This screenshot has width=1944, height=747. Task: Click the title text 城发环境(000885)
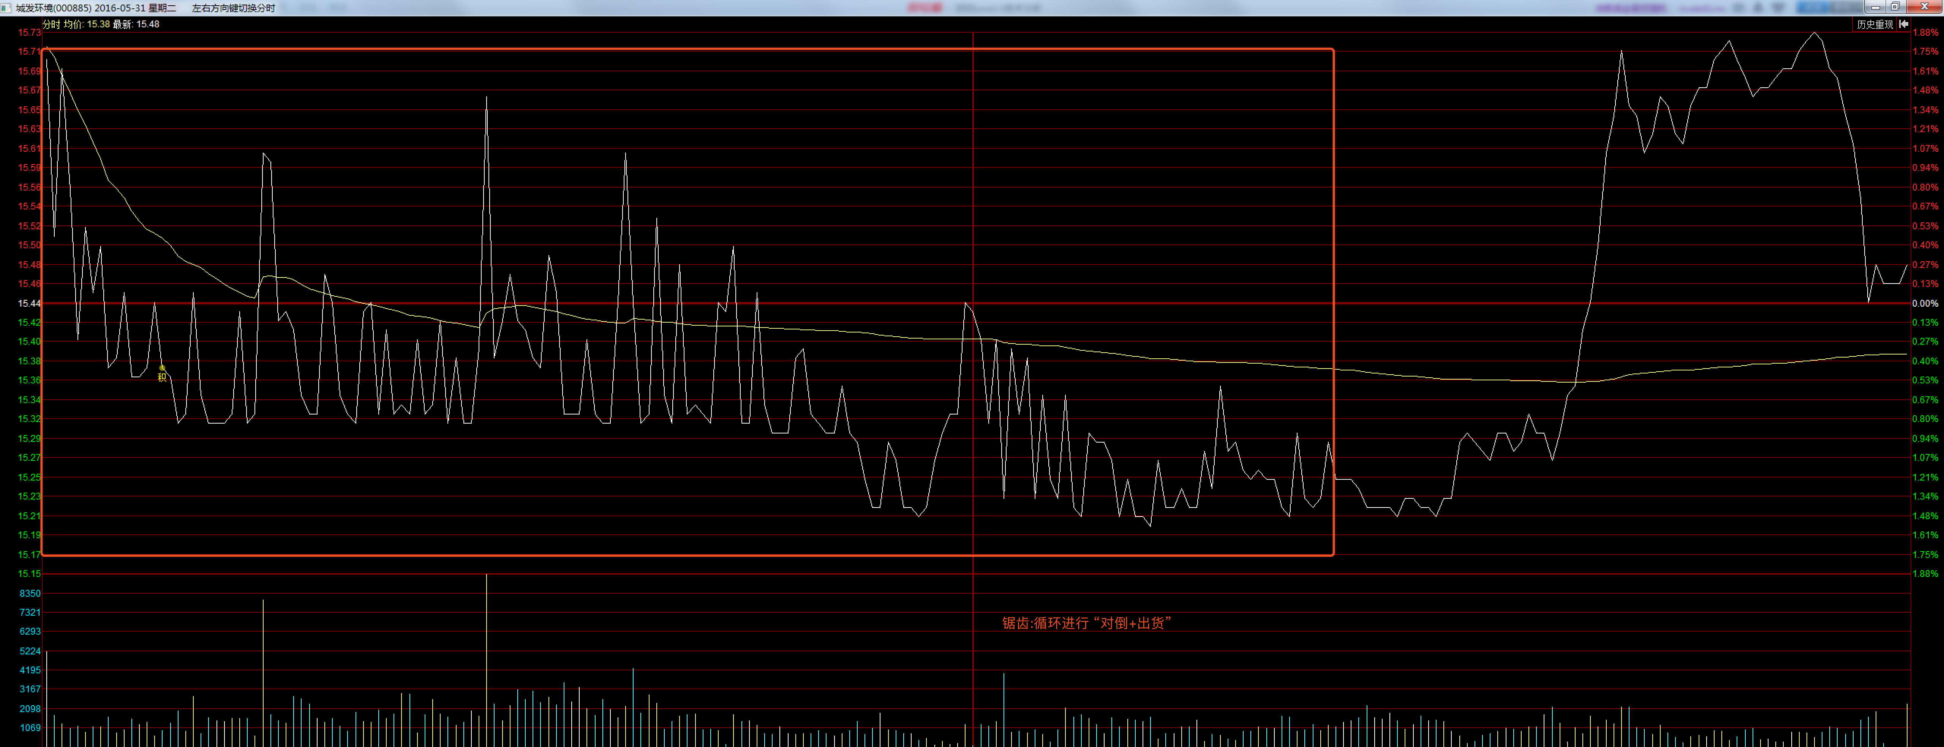(54, 8)
